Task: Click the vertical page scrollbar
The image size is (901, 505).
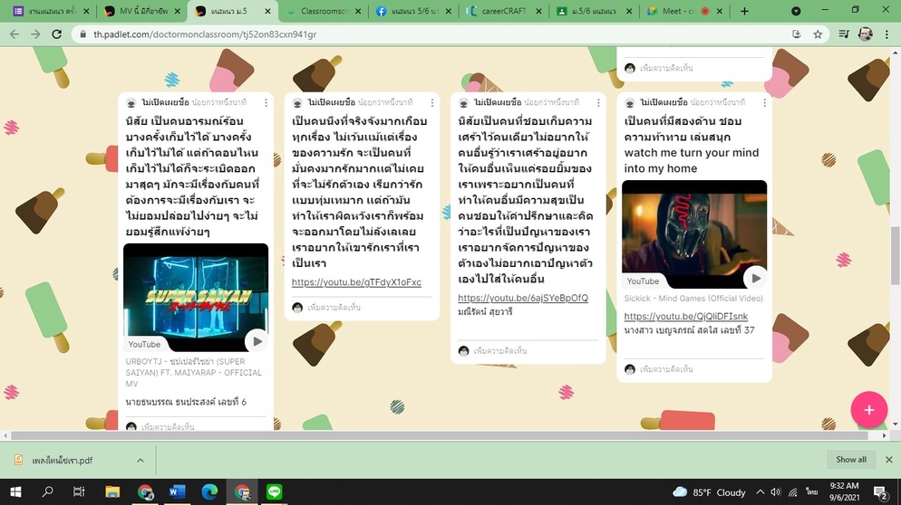Action: pos(896,255)
